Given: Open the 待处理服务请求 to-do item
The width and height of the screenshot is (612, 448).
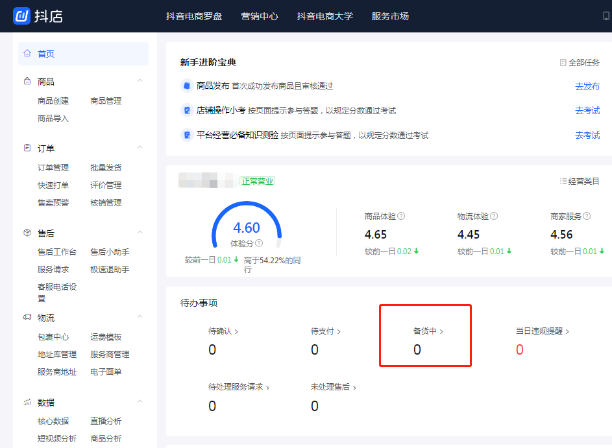Looking at the screenshot, I should tap(238, 387).
